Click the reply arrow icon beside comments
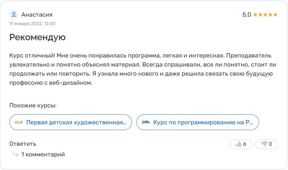 (15, 154)
